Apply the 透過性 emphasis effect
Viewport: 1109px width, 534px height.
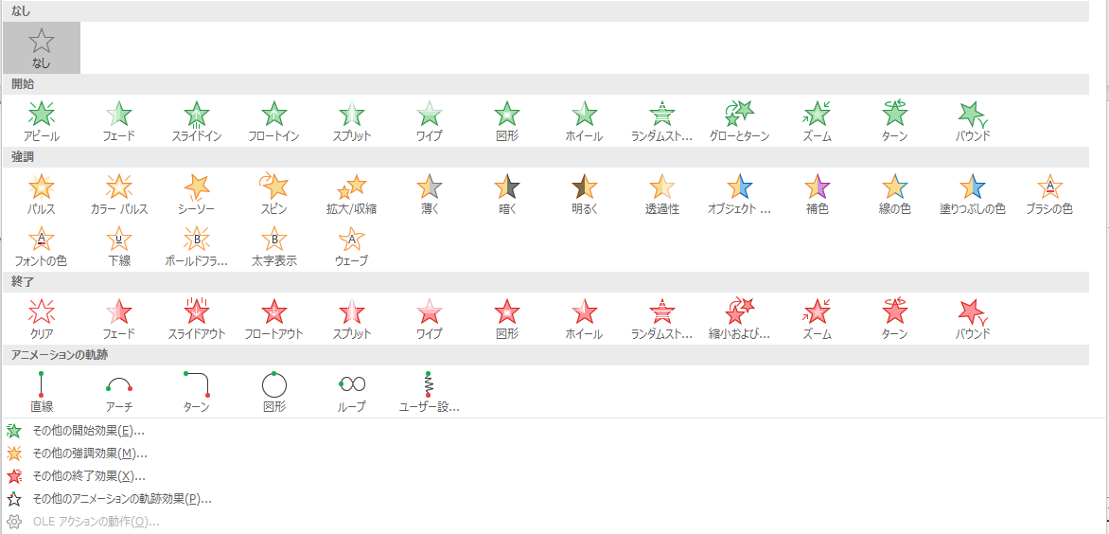pyautogui.click(x=662, y=194)
